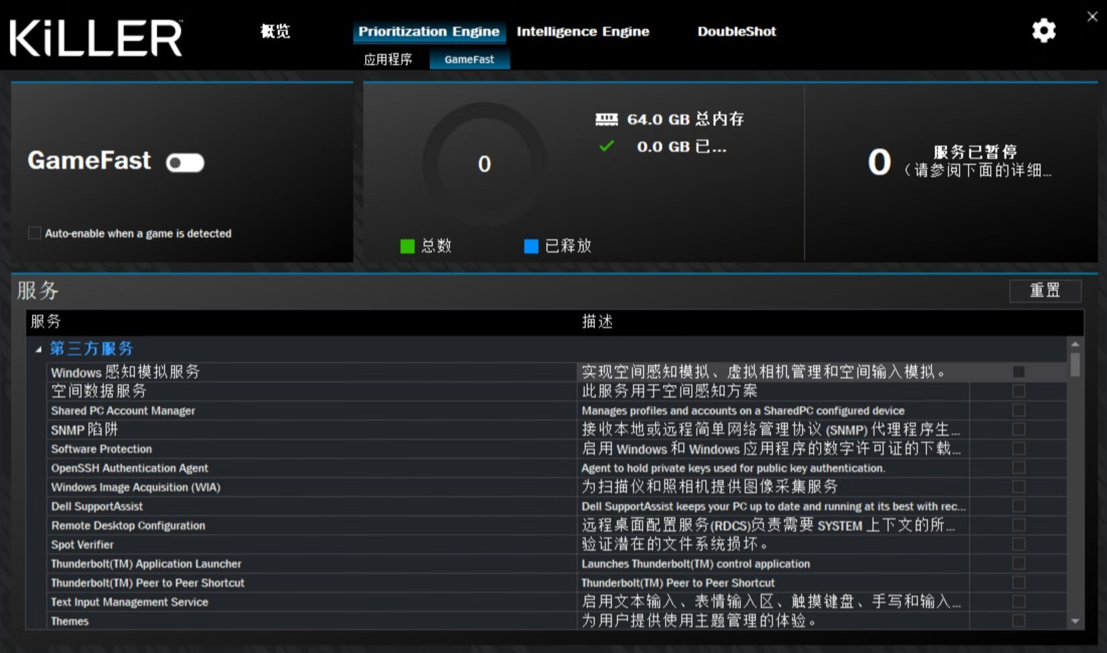Viewport: 1107px width, 653px height.
Task: Click the blue 已释放 legend square
Action: pyautogui.click(x=531, y=246)
